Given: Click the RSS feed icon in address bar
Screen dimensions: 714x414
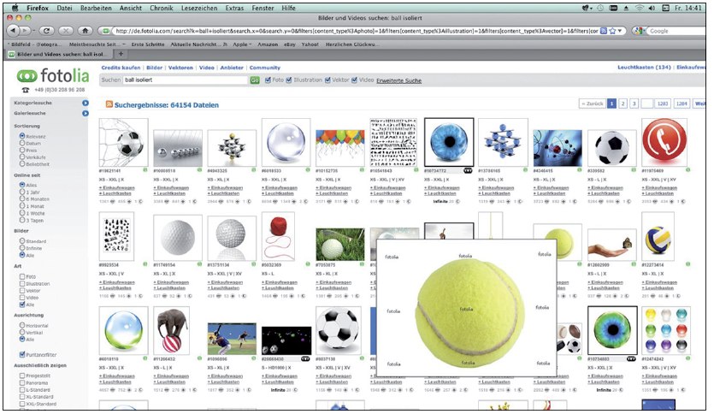Looking at the screenshot, I should pyautogui.click(x=604, y=31).
